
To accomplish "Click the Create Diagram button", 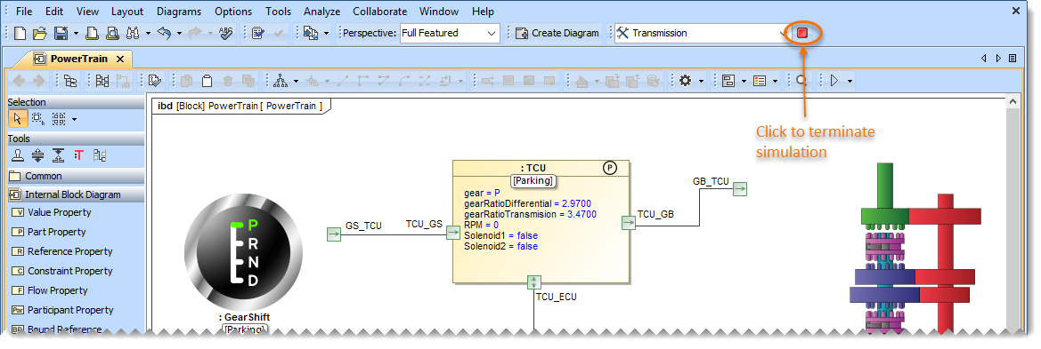I will click(x=557, y=33).
